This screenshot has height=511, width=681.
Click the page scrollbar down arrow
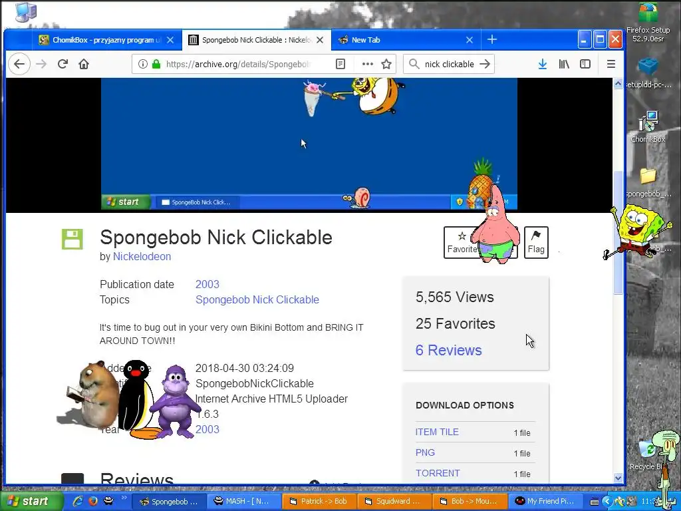coord(618,478)
